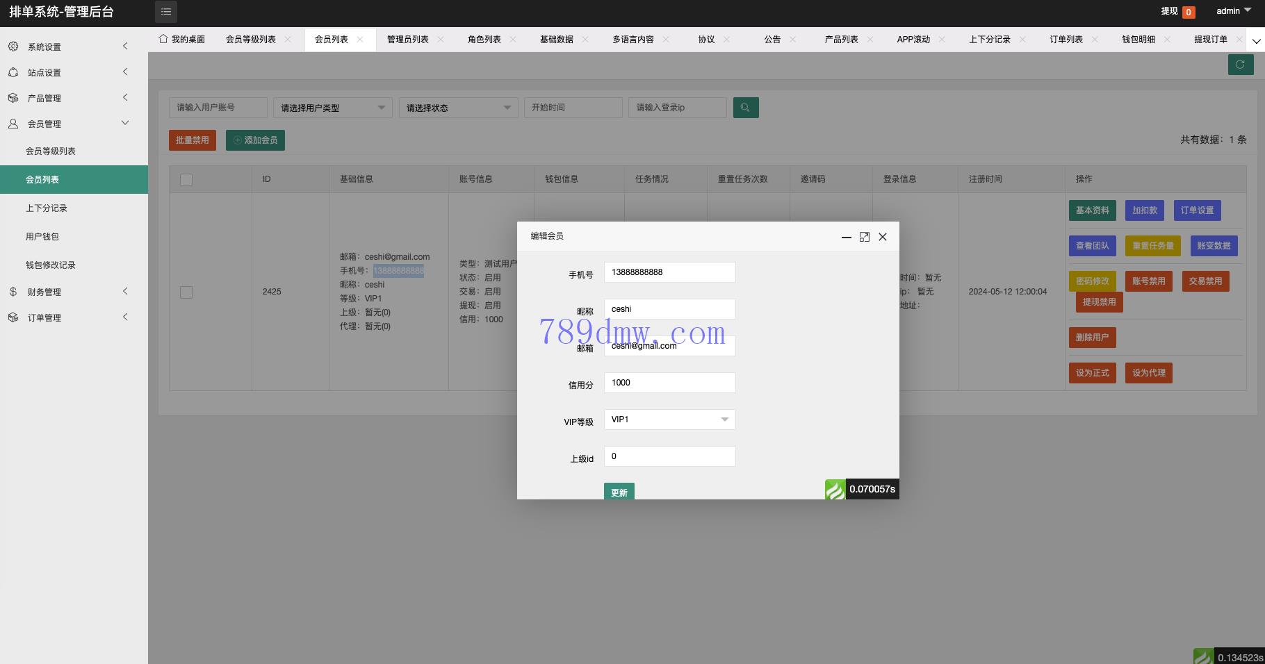Click the 产品管理 box icon in sidebar
The width and height of the screenshot is (1265, 664).
tap(13, 98)
